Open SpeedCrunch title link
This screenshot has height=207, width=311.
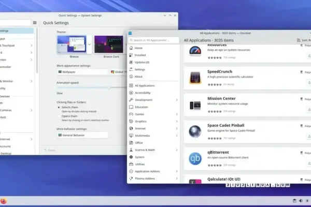pos(220,71)
